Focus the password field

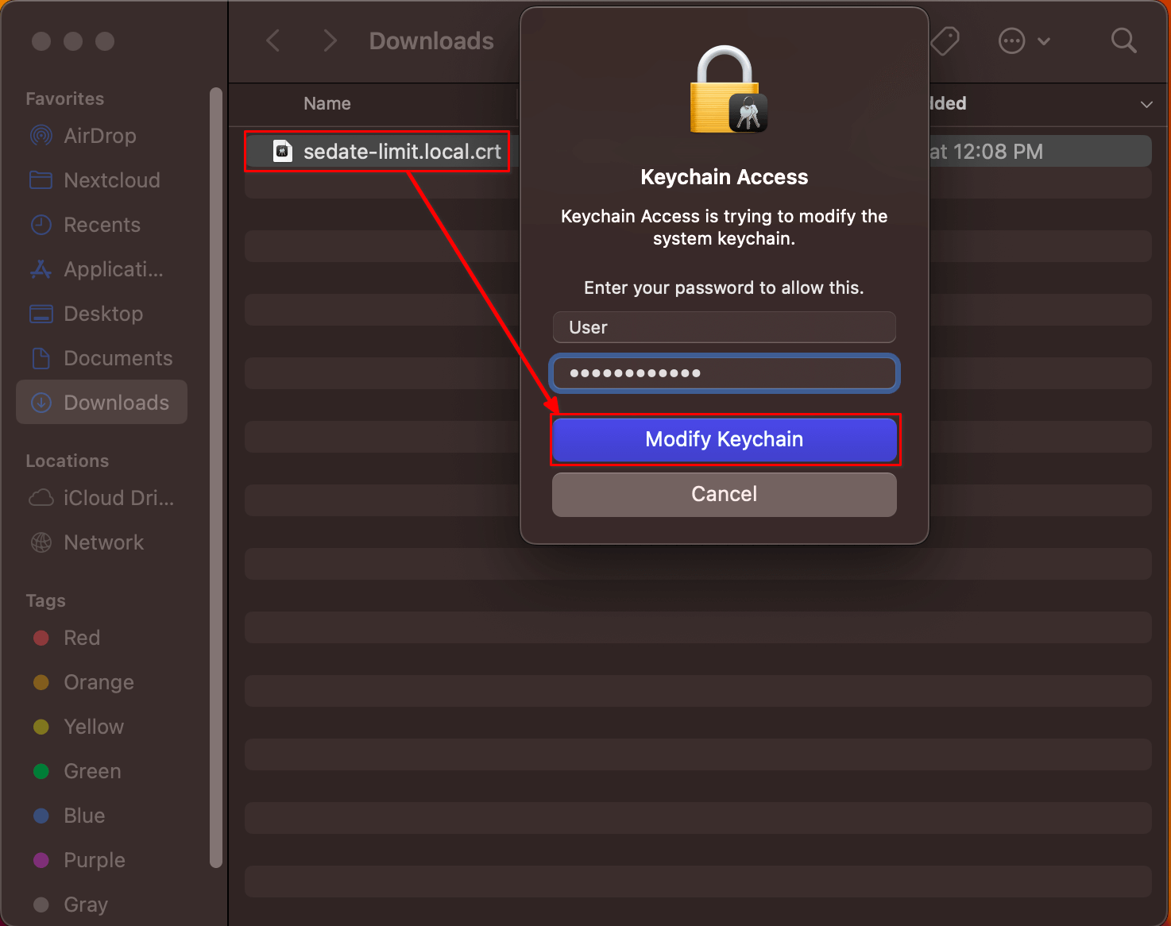pos(725,373)
